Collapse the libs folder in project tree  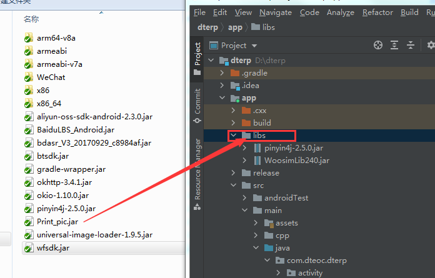point(233,136)
